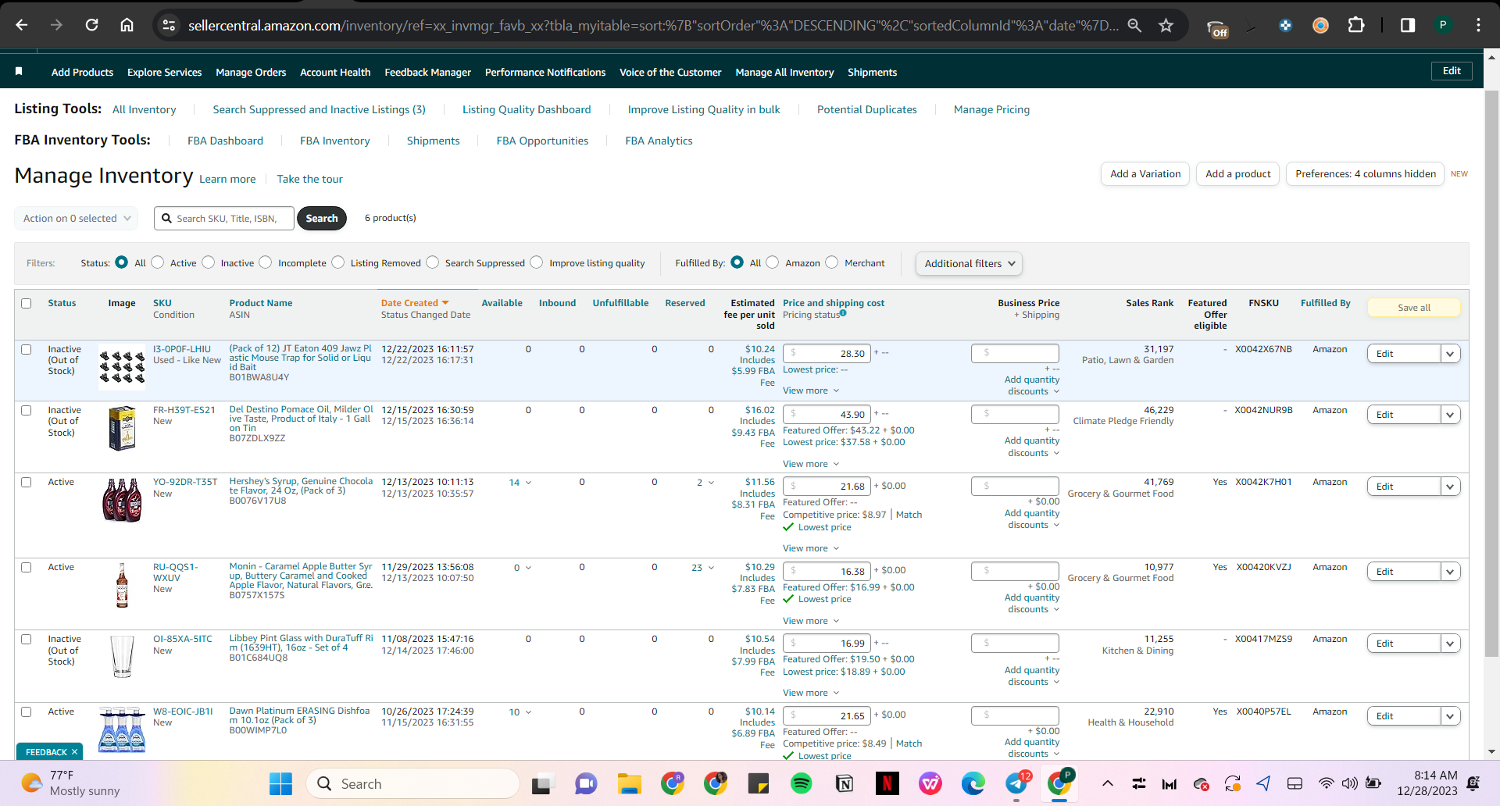Screen dimensions: 1500x806
Task: Open Account Health in the top menu
Action: [335, 72]
